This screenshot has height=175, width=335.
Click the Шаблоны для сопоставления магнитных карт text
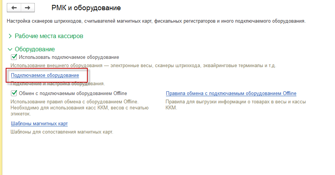coord(62,132)
